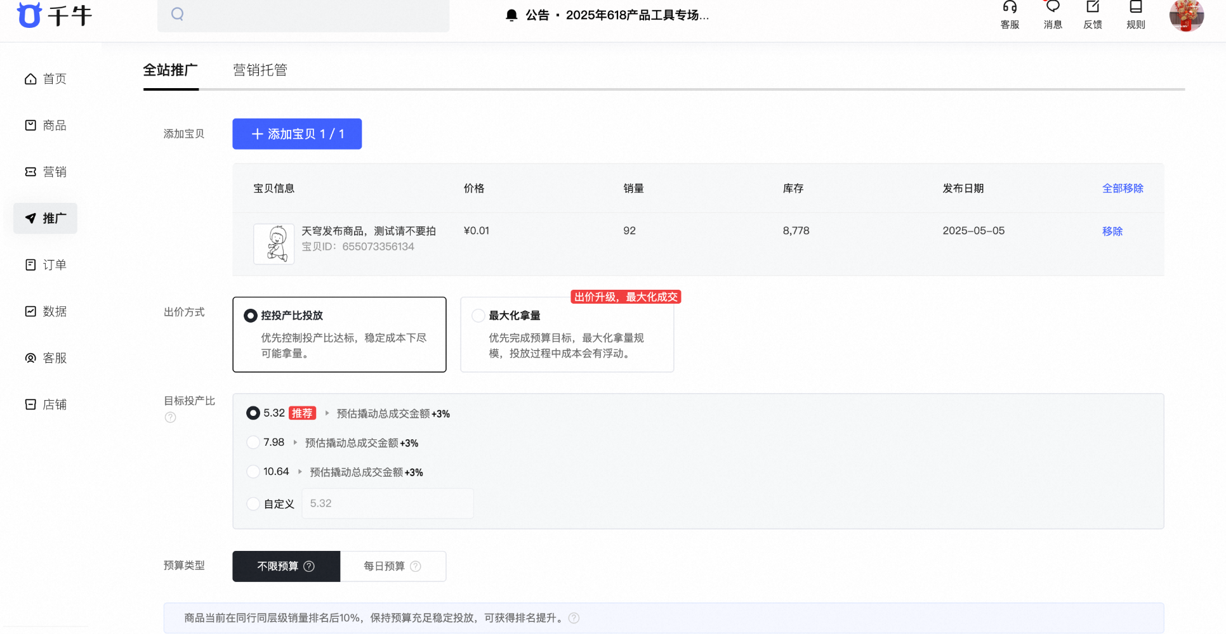Switch to the 营销托管 tab
Screen dimensions: 1226x634
click(260, 70)
